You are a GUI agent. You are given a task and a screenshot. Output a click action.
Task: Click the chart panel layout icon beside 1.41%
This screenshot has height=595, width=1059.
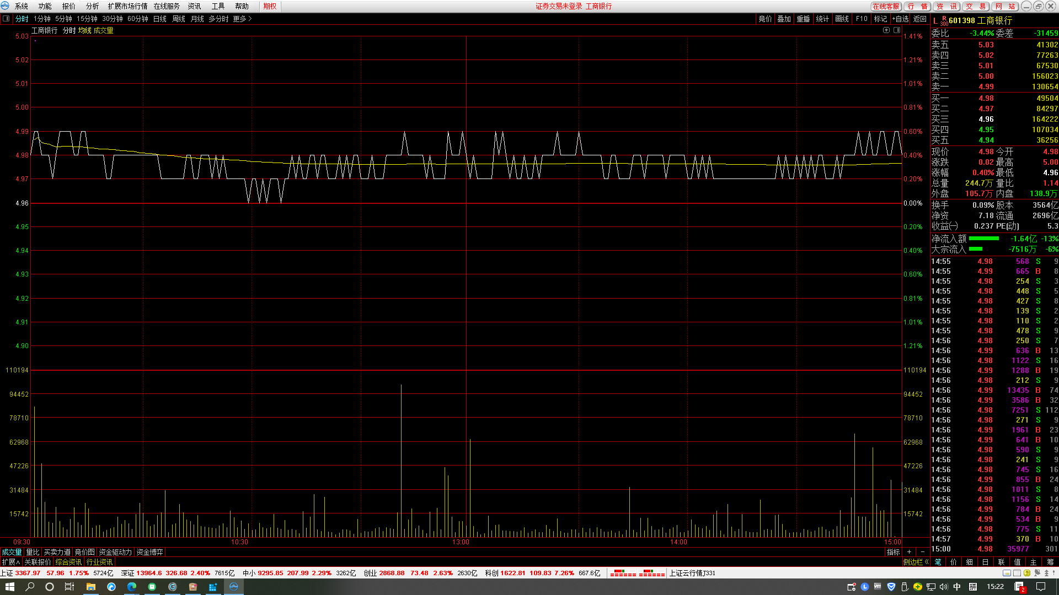click(x=897, y=30)
